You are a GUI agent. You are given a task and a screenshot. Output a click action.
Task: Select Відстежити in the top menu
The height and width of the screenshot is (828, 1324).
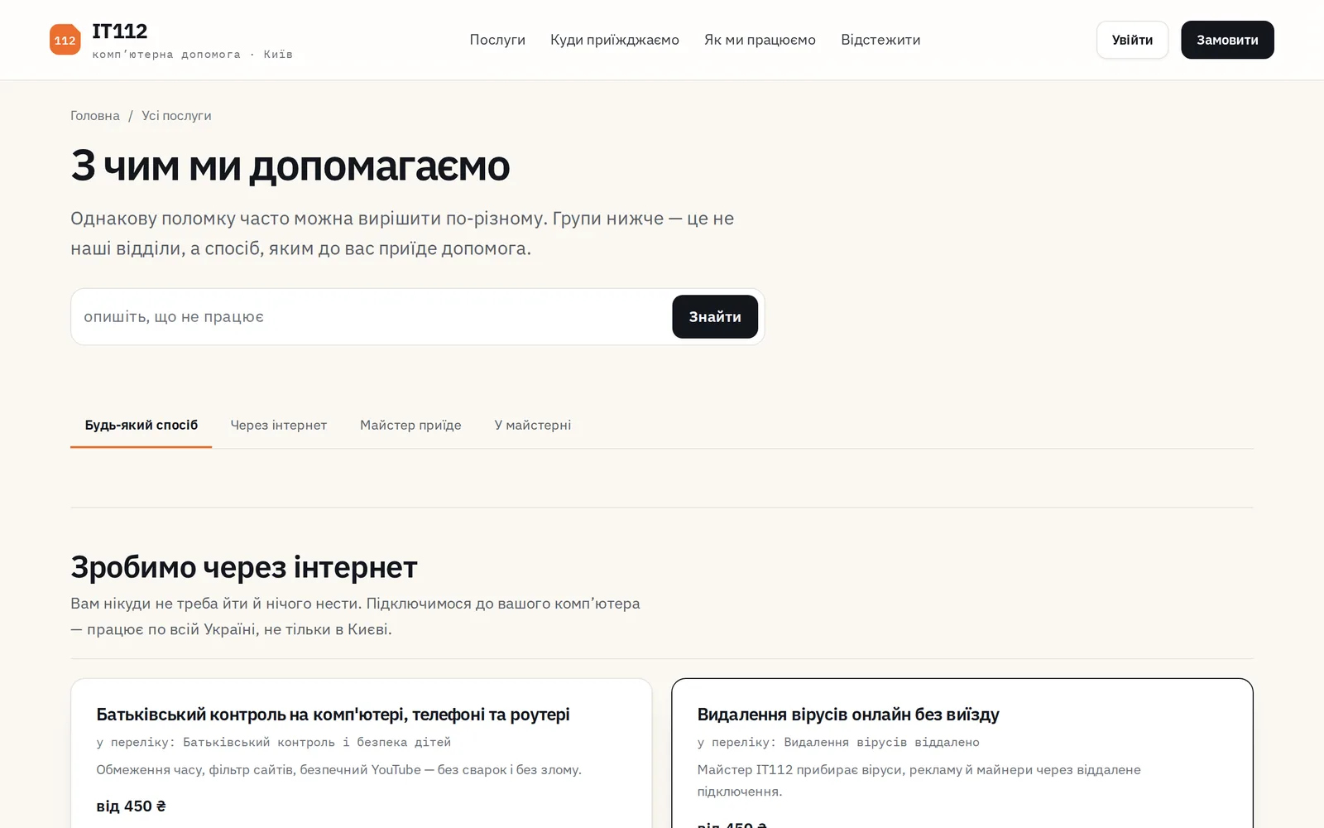coord(880,40)
